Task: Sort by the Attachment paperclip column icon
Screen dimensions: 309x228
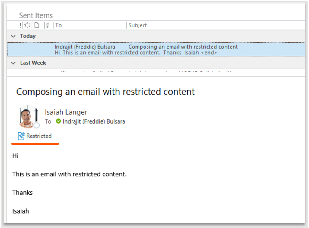Action: point(47,25)
